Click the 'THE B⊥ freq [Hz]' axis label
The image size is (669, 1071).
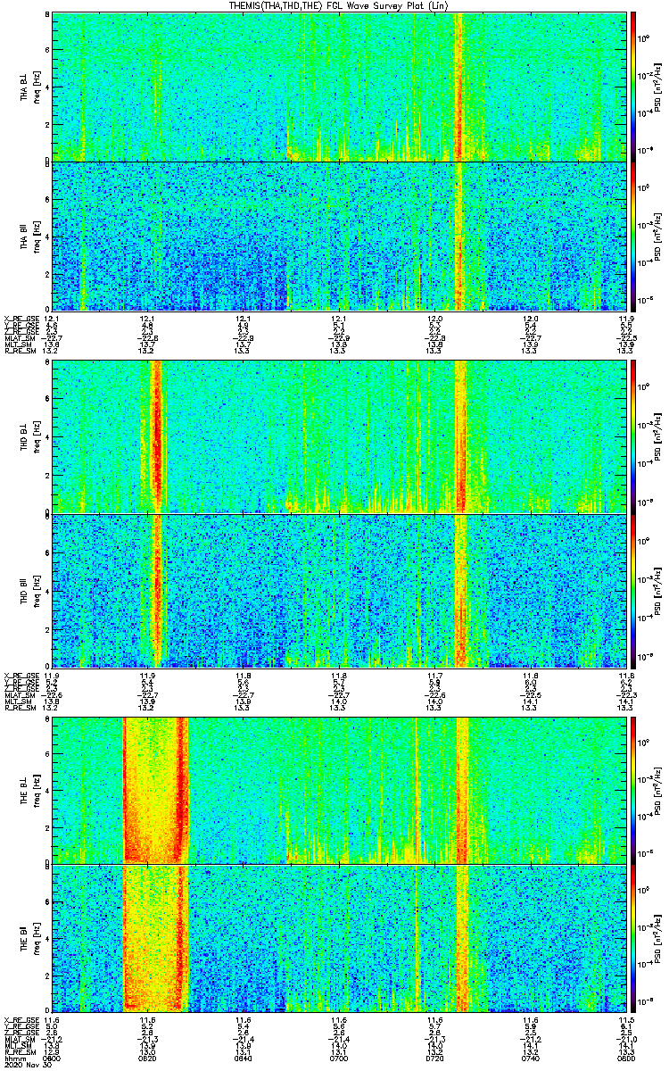[30, 790]
